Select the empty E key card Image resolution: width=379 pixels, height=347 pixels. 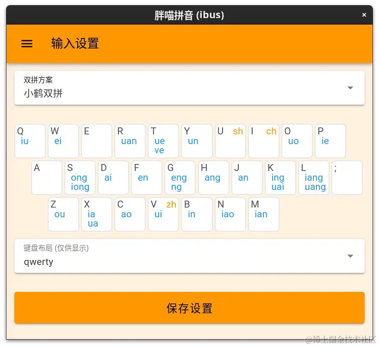tap(97, 141)
